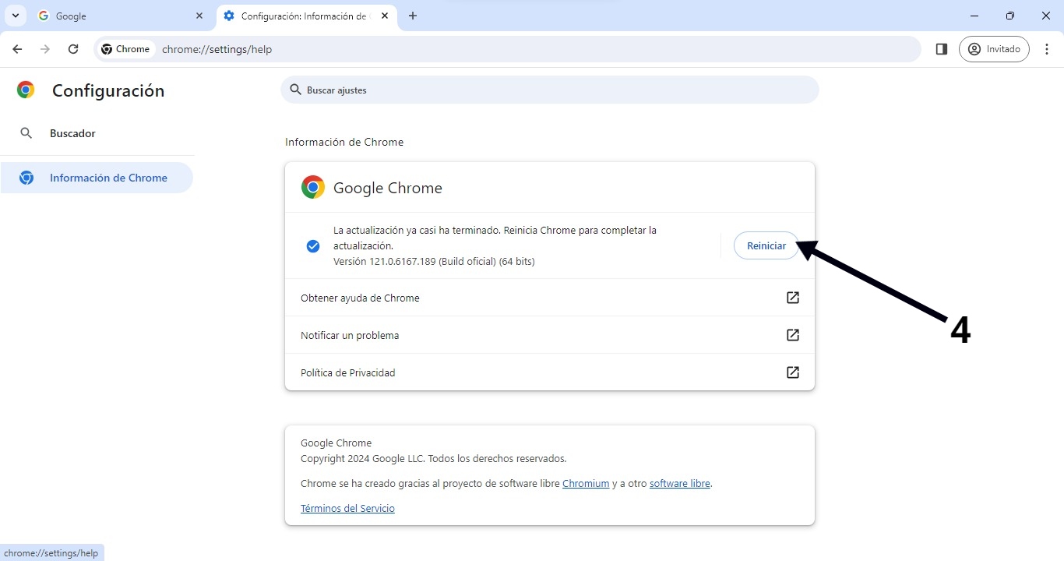Click the Chrome site info chip

click(125, 49)
